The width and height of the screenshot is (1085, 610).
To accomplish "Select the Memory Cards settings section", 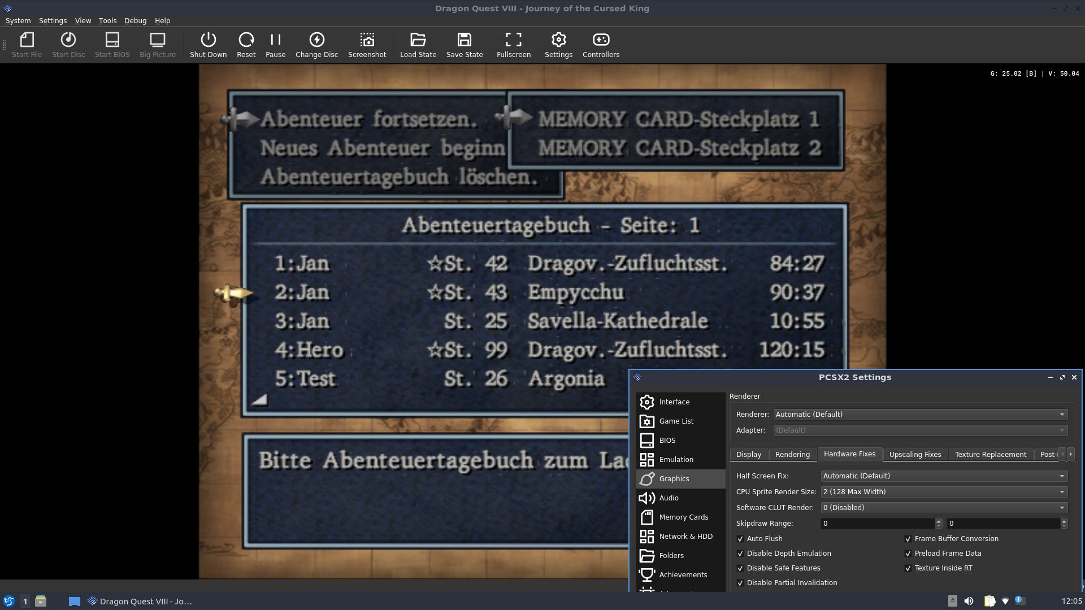I will pos(683,517).
